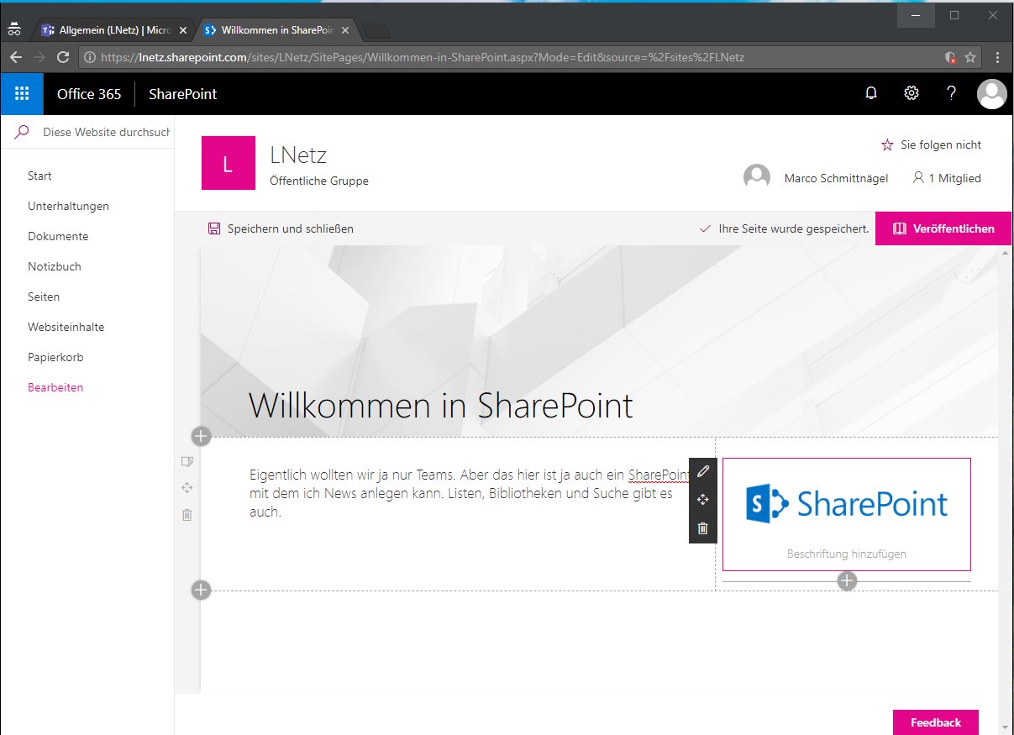Click the browser address bar URL
This screenshot has height=735, width=1014.
click(422, 58)
